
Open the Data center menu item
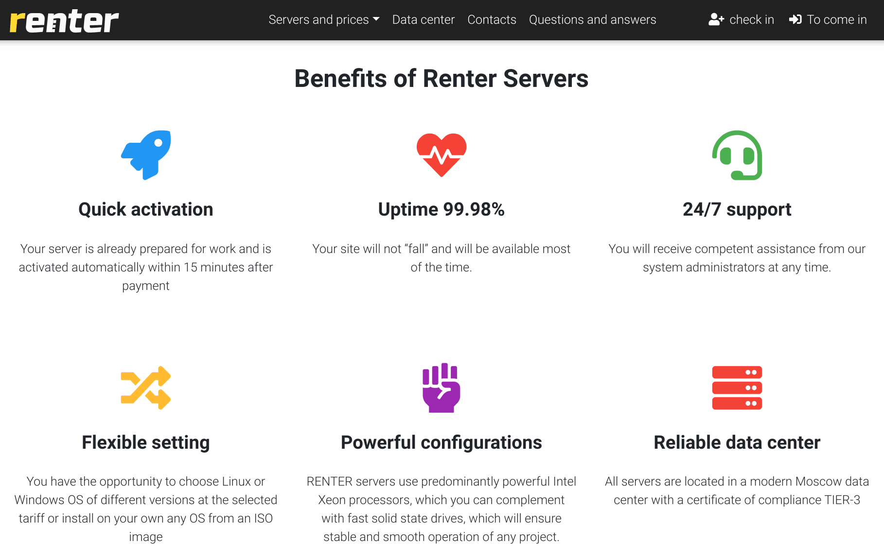pos(423,19)
